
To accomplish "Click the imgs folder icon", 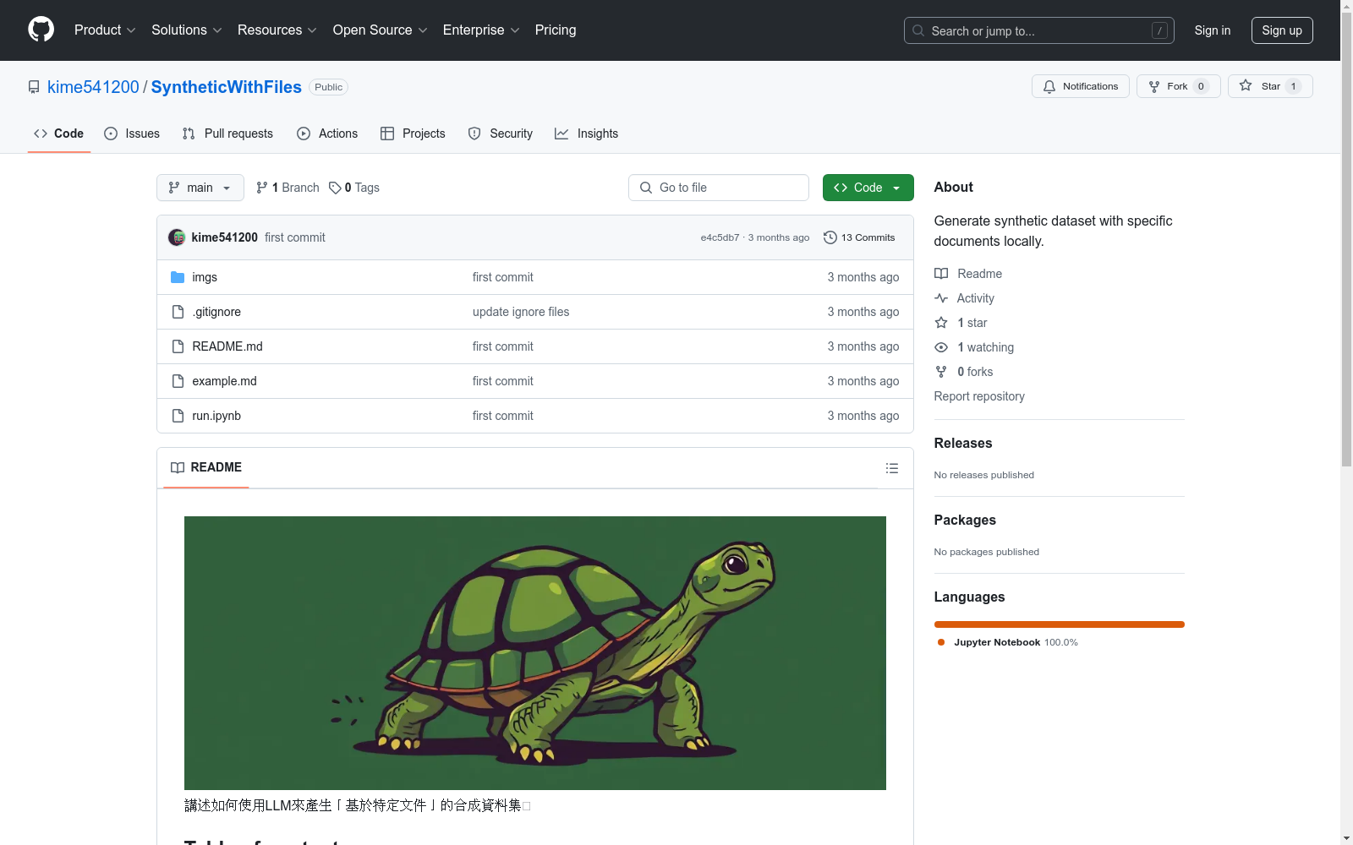I will (x=178, y=277).
